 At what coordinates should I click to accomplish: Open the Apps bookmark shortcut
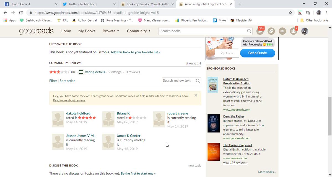[10, 20]
